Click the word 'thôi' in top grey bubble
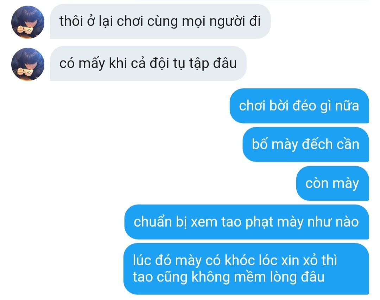This screenshot has height=300, width=380. (x=71, y=21)
